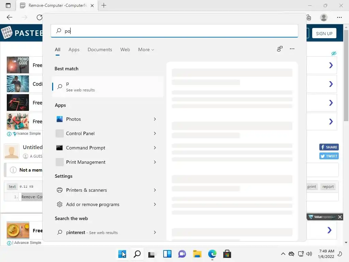
Task: Open notification moon icon in tray
Action: (340, 254)
